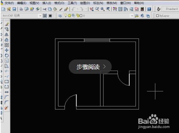Open the 帮助(H) menu
Image resolution: width=179 pixels, height=133 pixels.
click(x=139, y=3)
